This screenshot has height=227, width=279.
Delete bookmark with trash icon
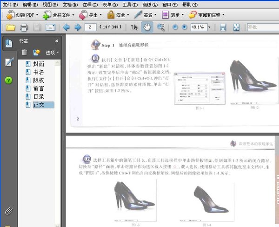24,53
